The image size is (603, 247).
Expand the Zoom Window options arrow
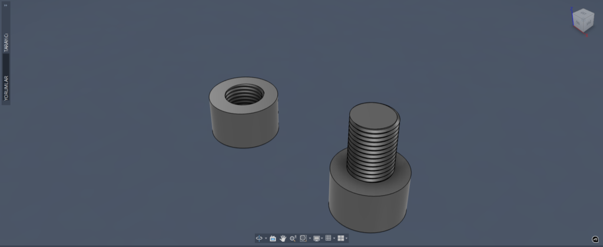click(310, 238)
